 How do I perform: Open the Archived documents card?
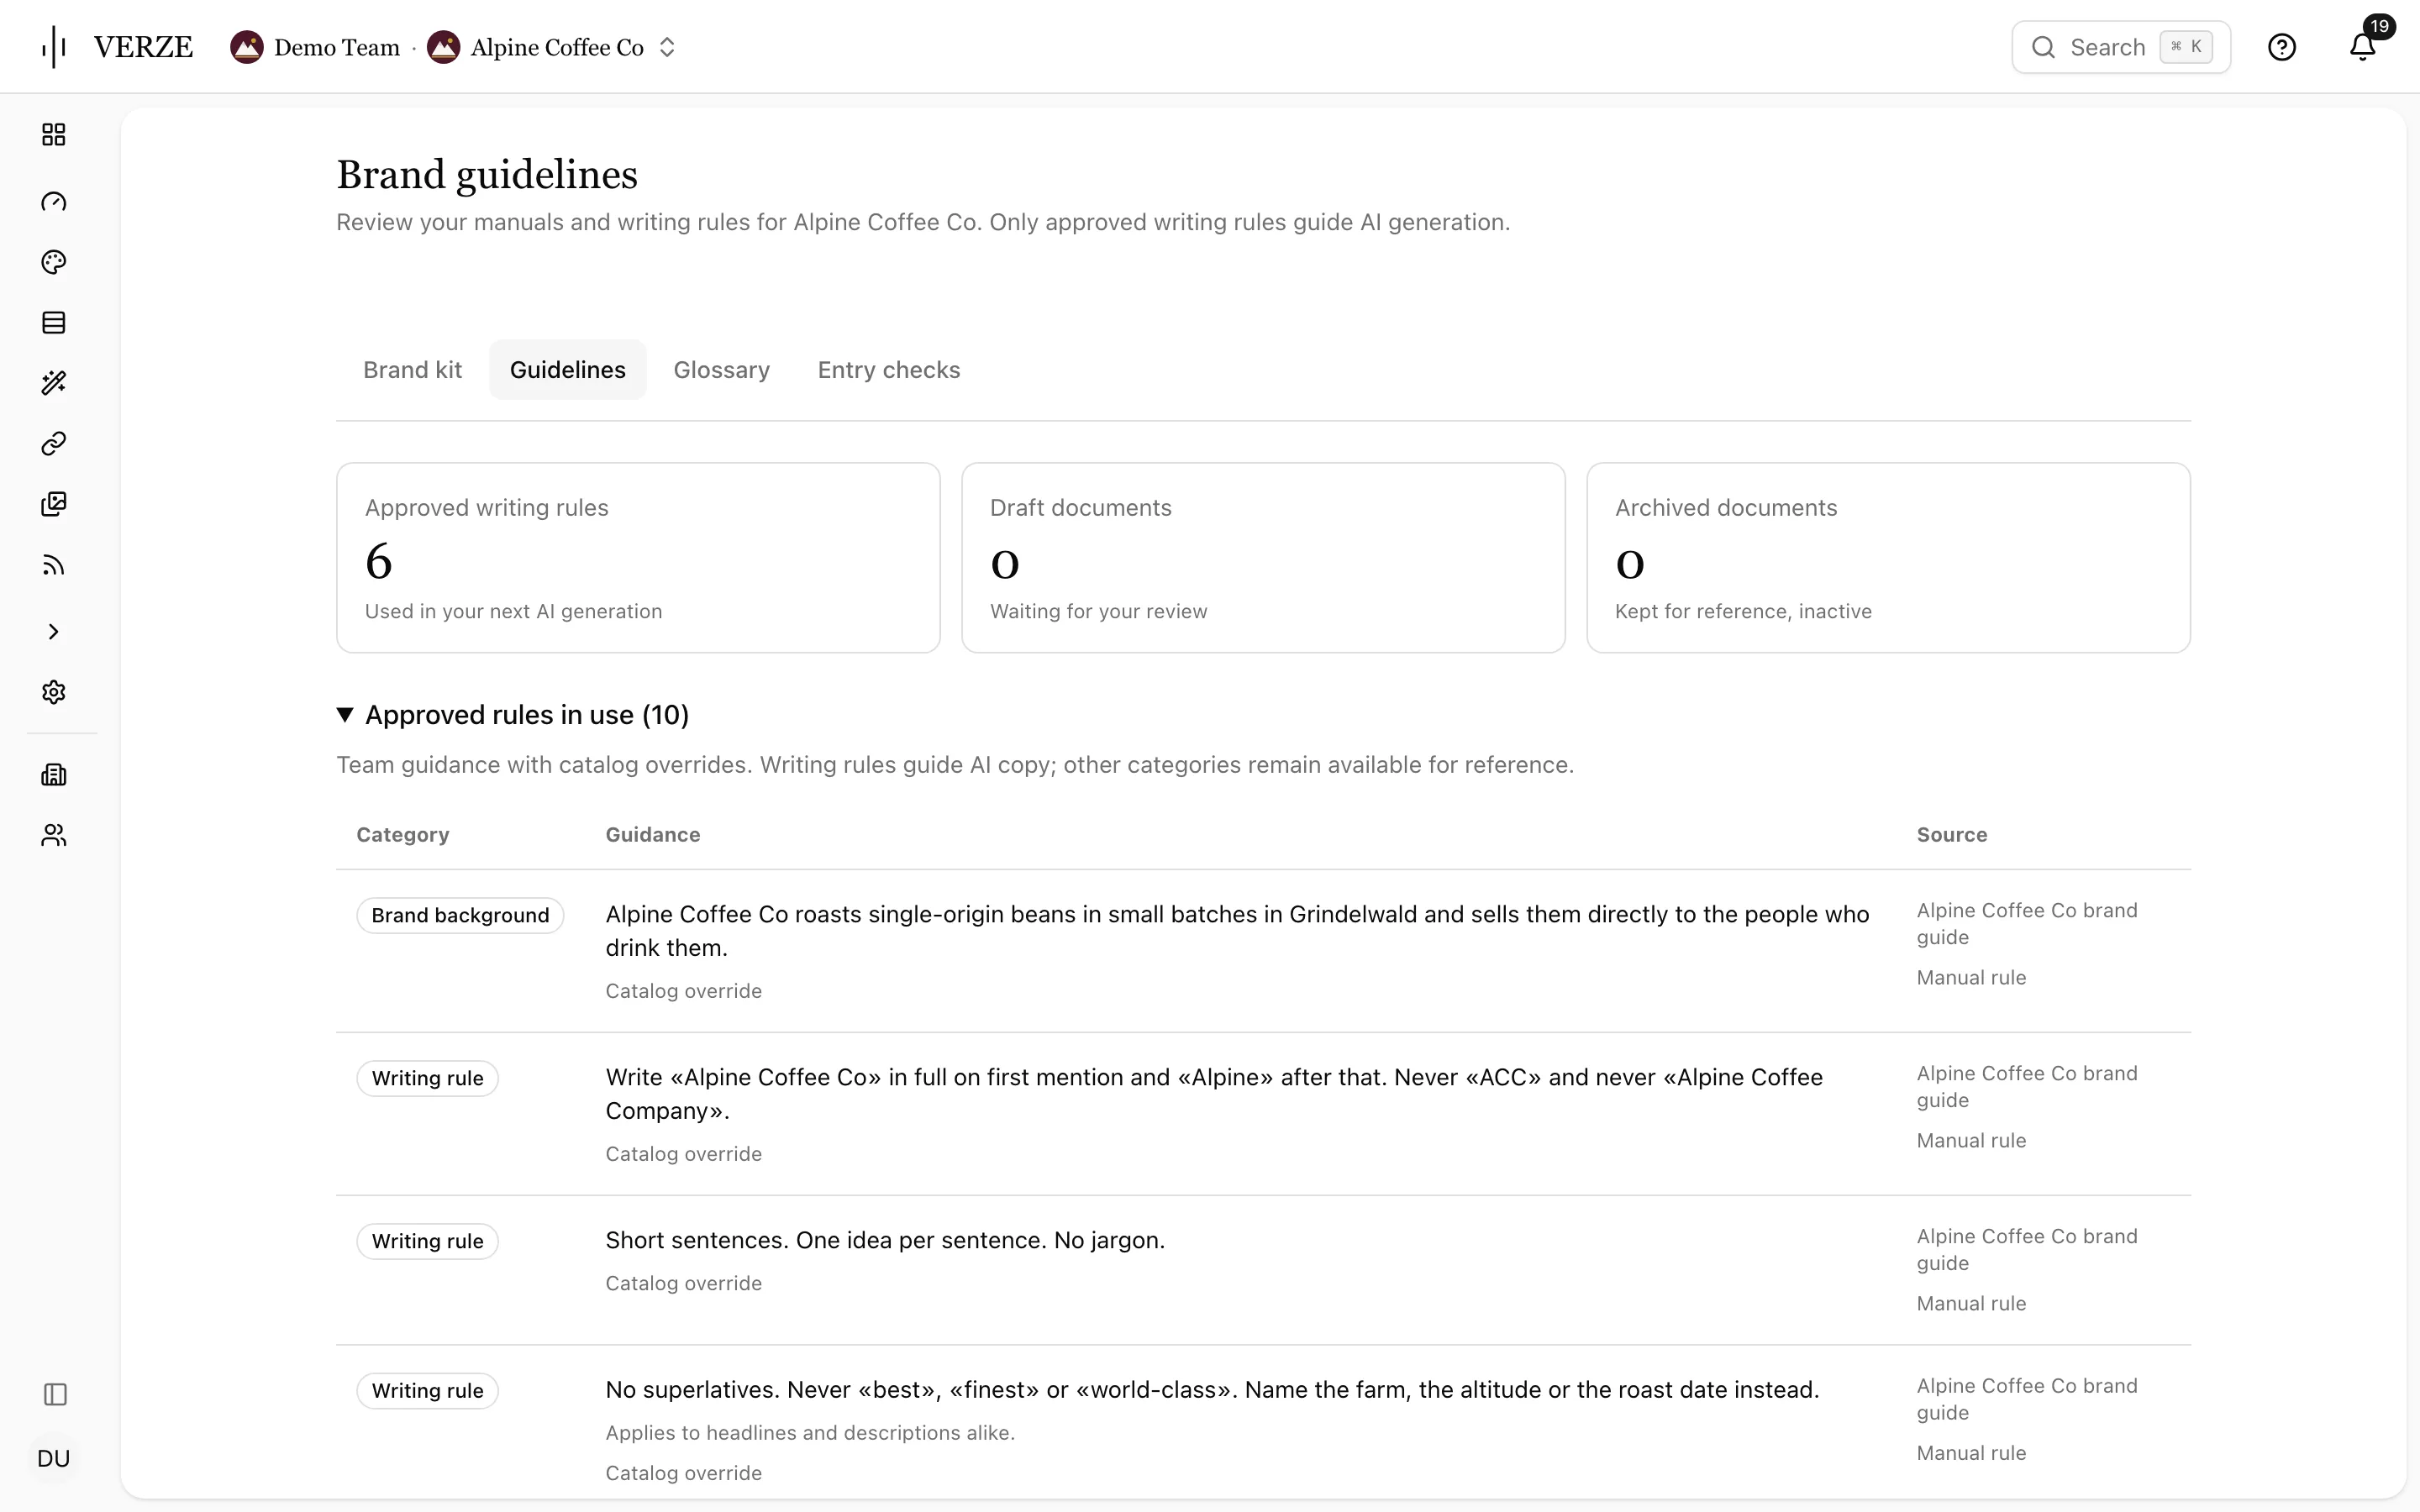[1888, 558]
